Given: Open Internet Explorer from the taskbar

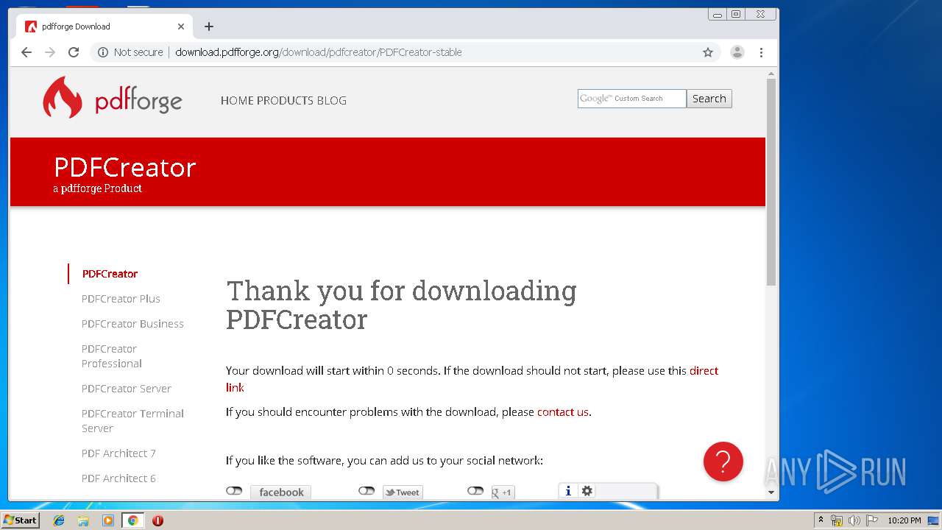Looking at the screenshot, I should click(59, 520).
